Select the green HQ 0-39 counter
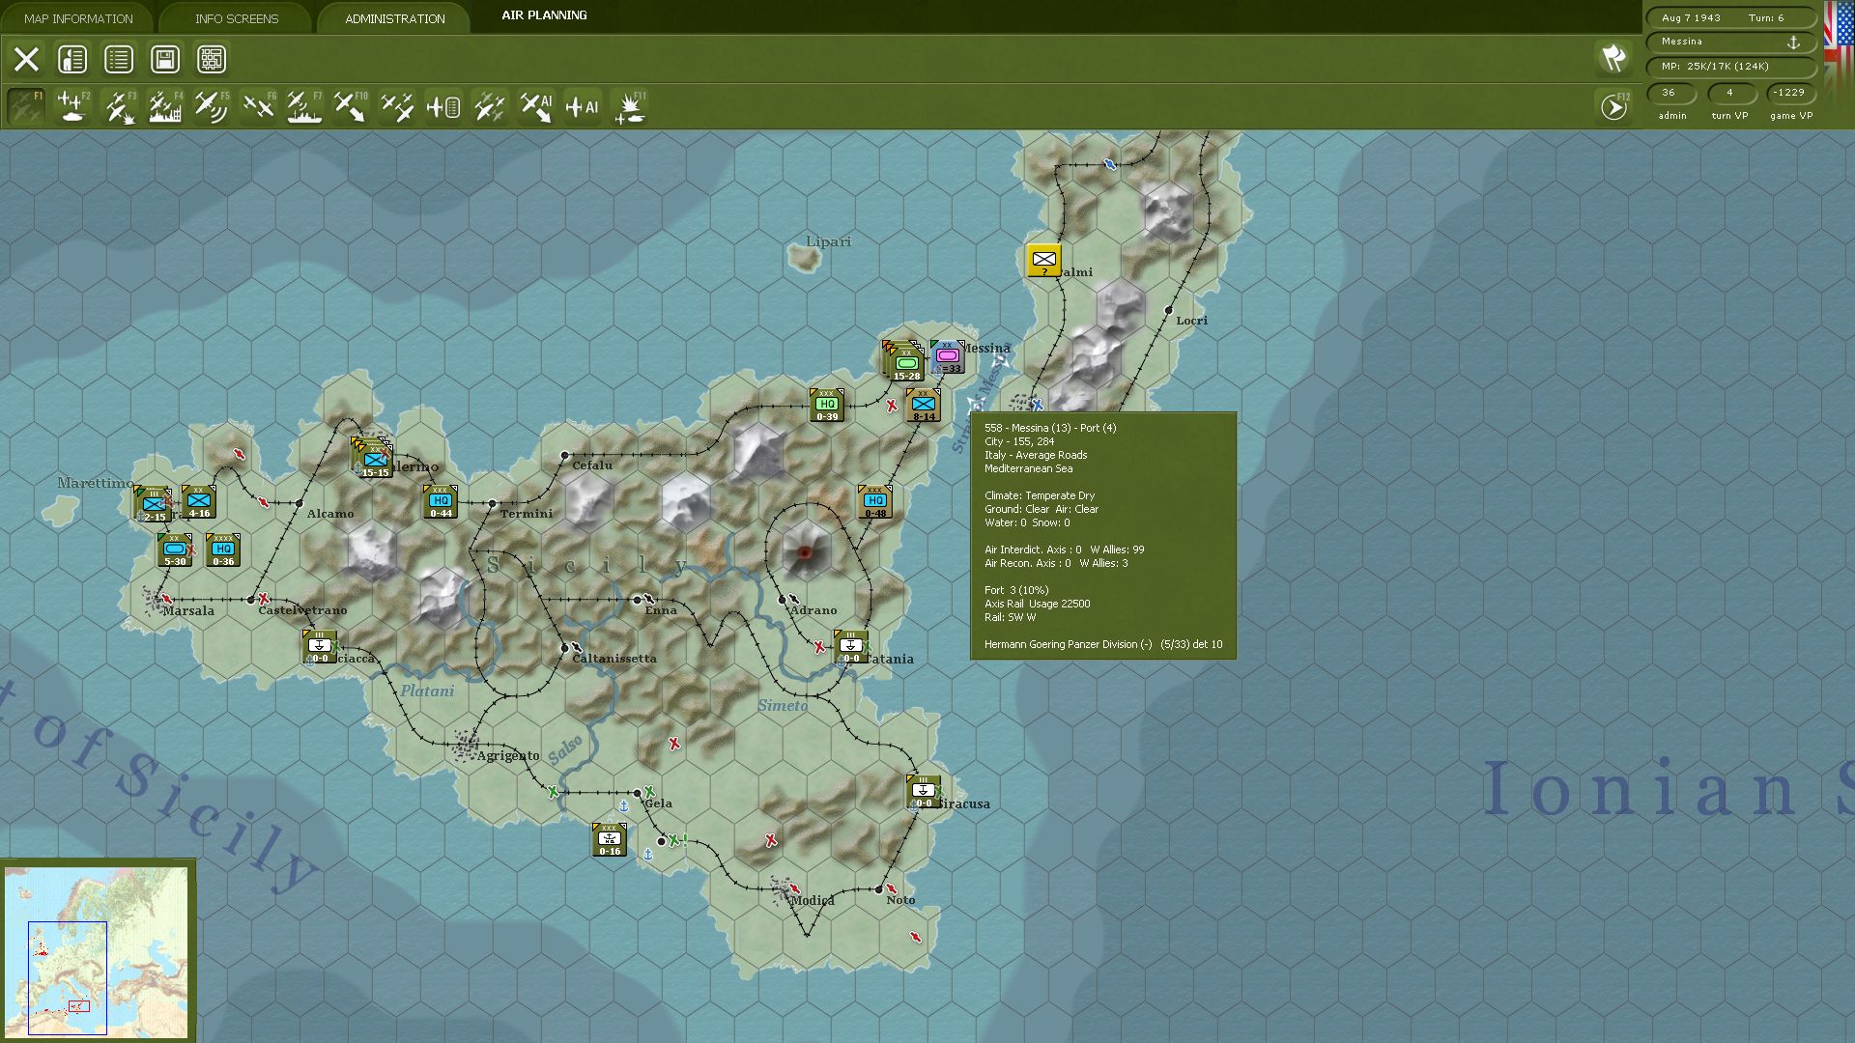This screenshot has height=1043, width=1855. tap(827, 406)
